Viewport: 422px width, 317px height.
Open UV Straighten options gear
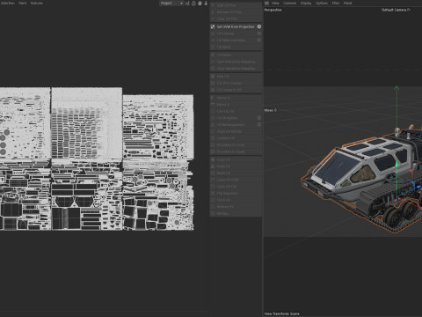[x=259, y=118]
